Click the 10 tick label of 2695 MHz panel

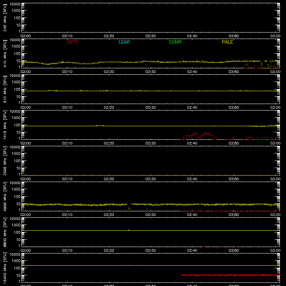coord(19,168)
